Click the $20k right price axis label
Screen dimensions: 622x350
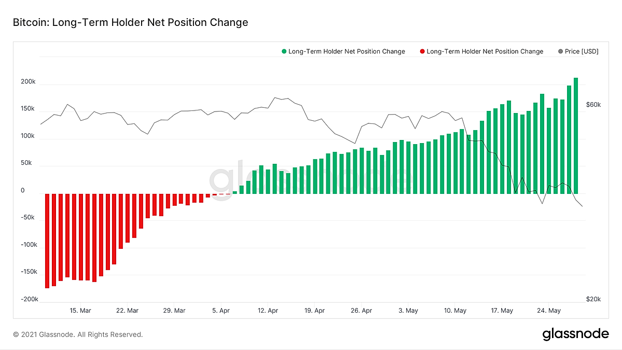click(593, 299)
